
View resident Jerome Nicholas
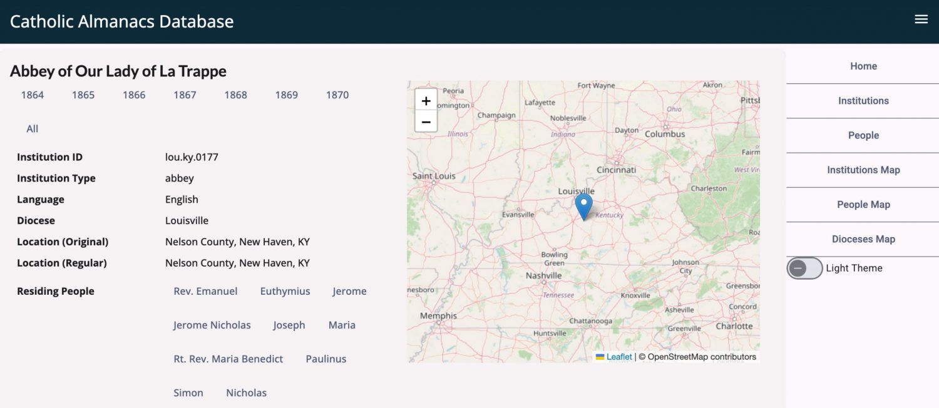click(x=212, y=325)
